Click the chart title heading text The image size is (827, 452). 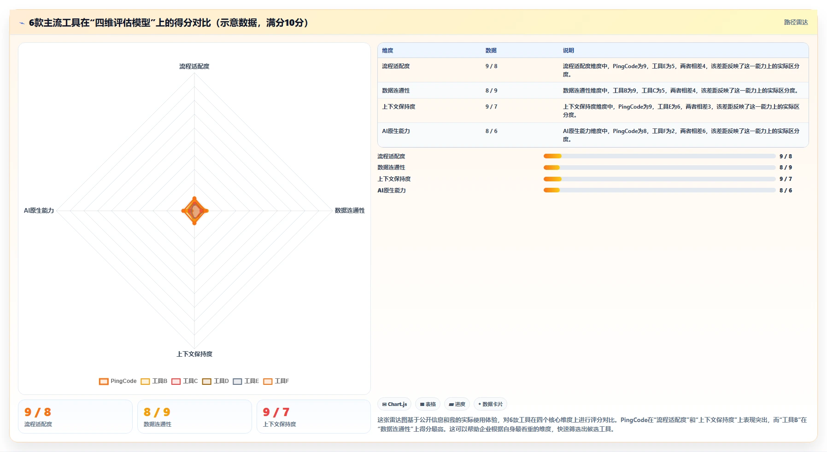pyautogui.click(x=169, y=23)
